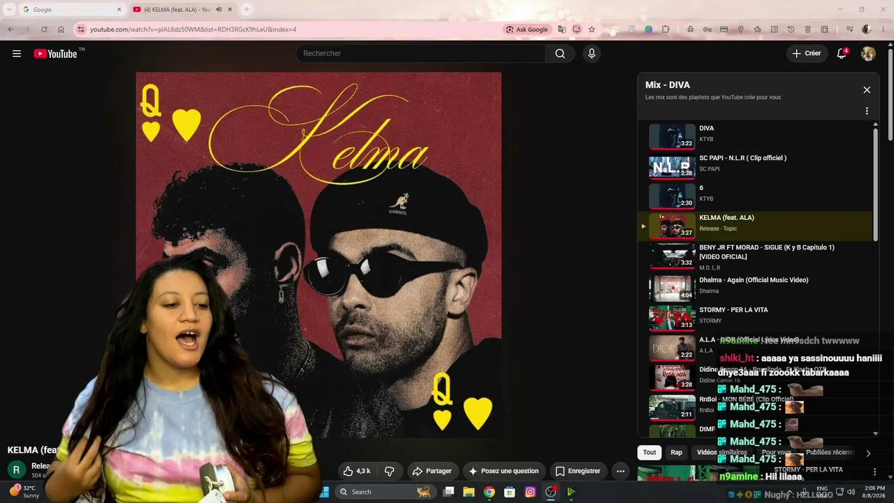The height and width of the screenshot is (503, 894).
Task: Click the trash icon in the Chrome toolbar
Action: [807, 29]
